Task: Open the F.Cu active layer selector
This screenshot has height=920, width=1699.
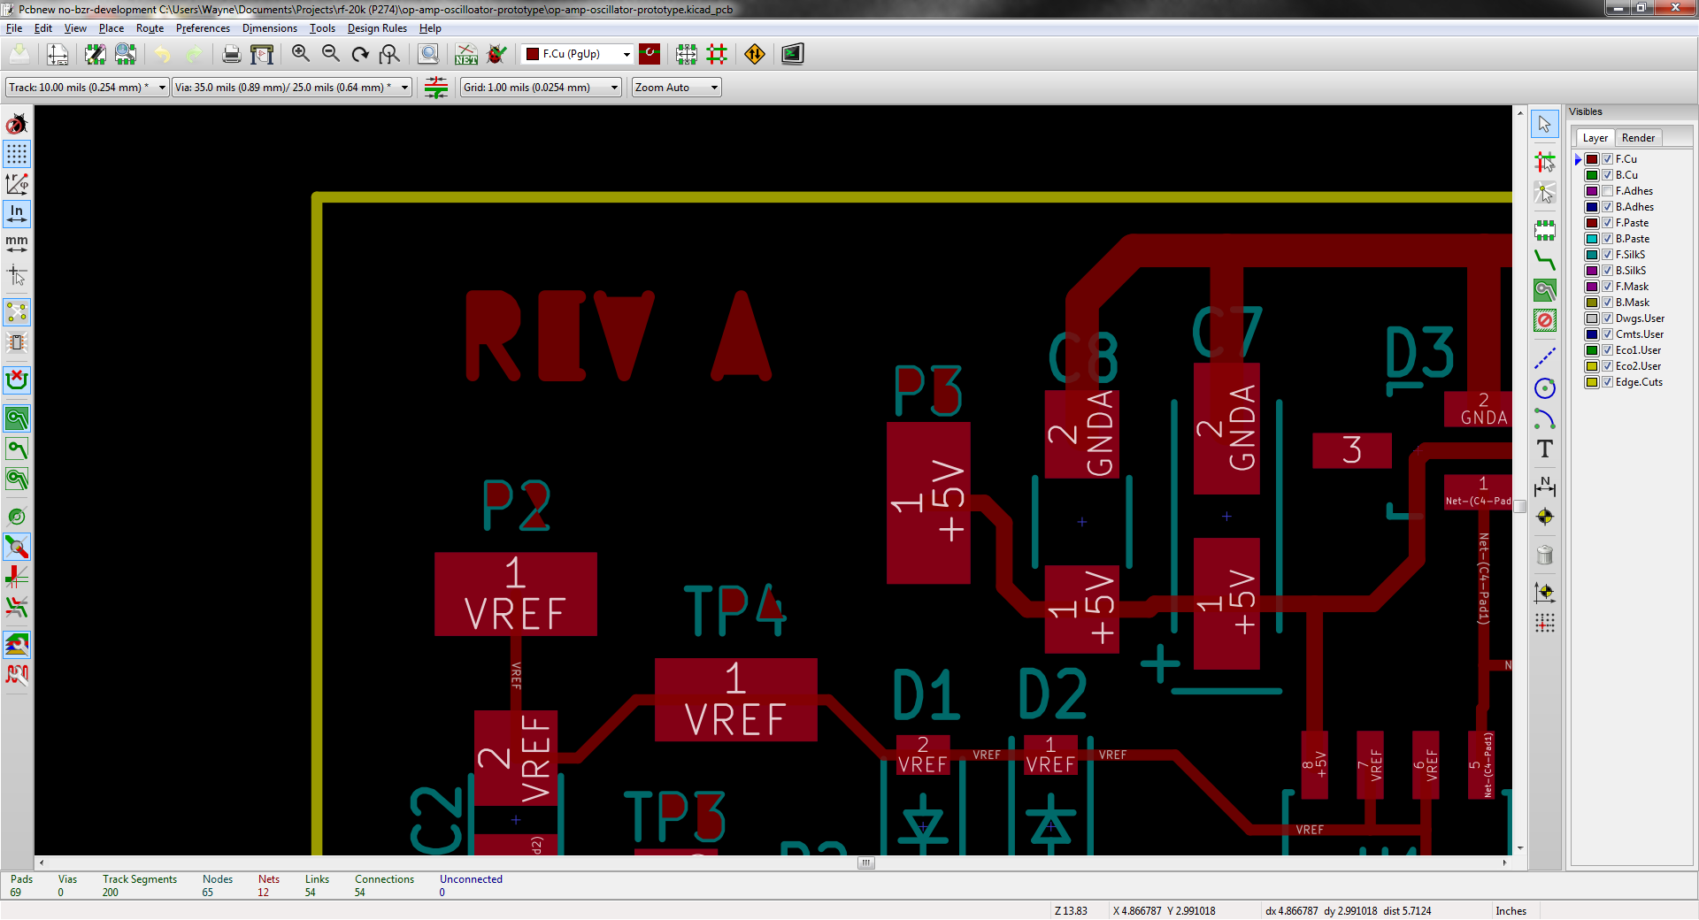Action: pyautogui.click(x=627, y=54)
